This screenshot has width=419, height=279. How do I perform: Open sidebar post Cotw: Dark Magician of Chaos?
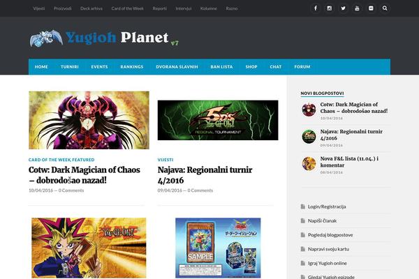click(x=354, y=107)
